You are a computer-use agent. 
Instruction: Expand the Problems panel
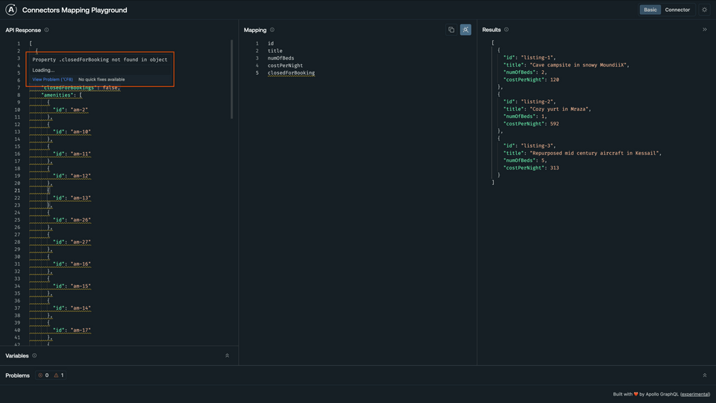[x=704, y=375]
